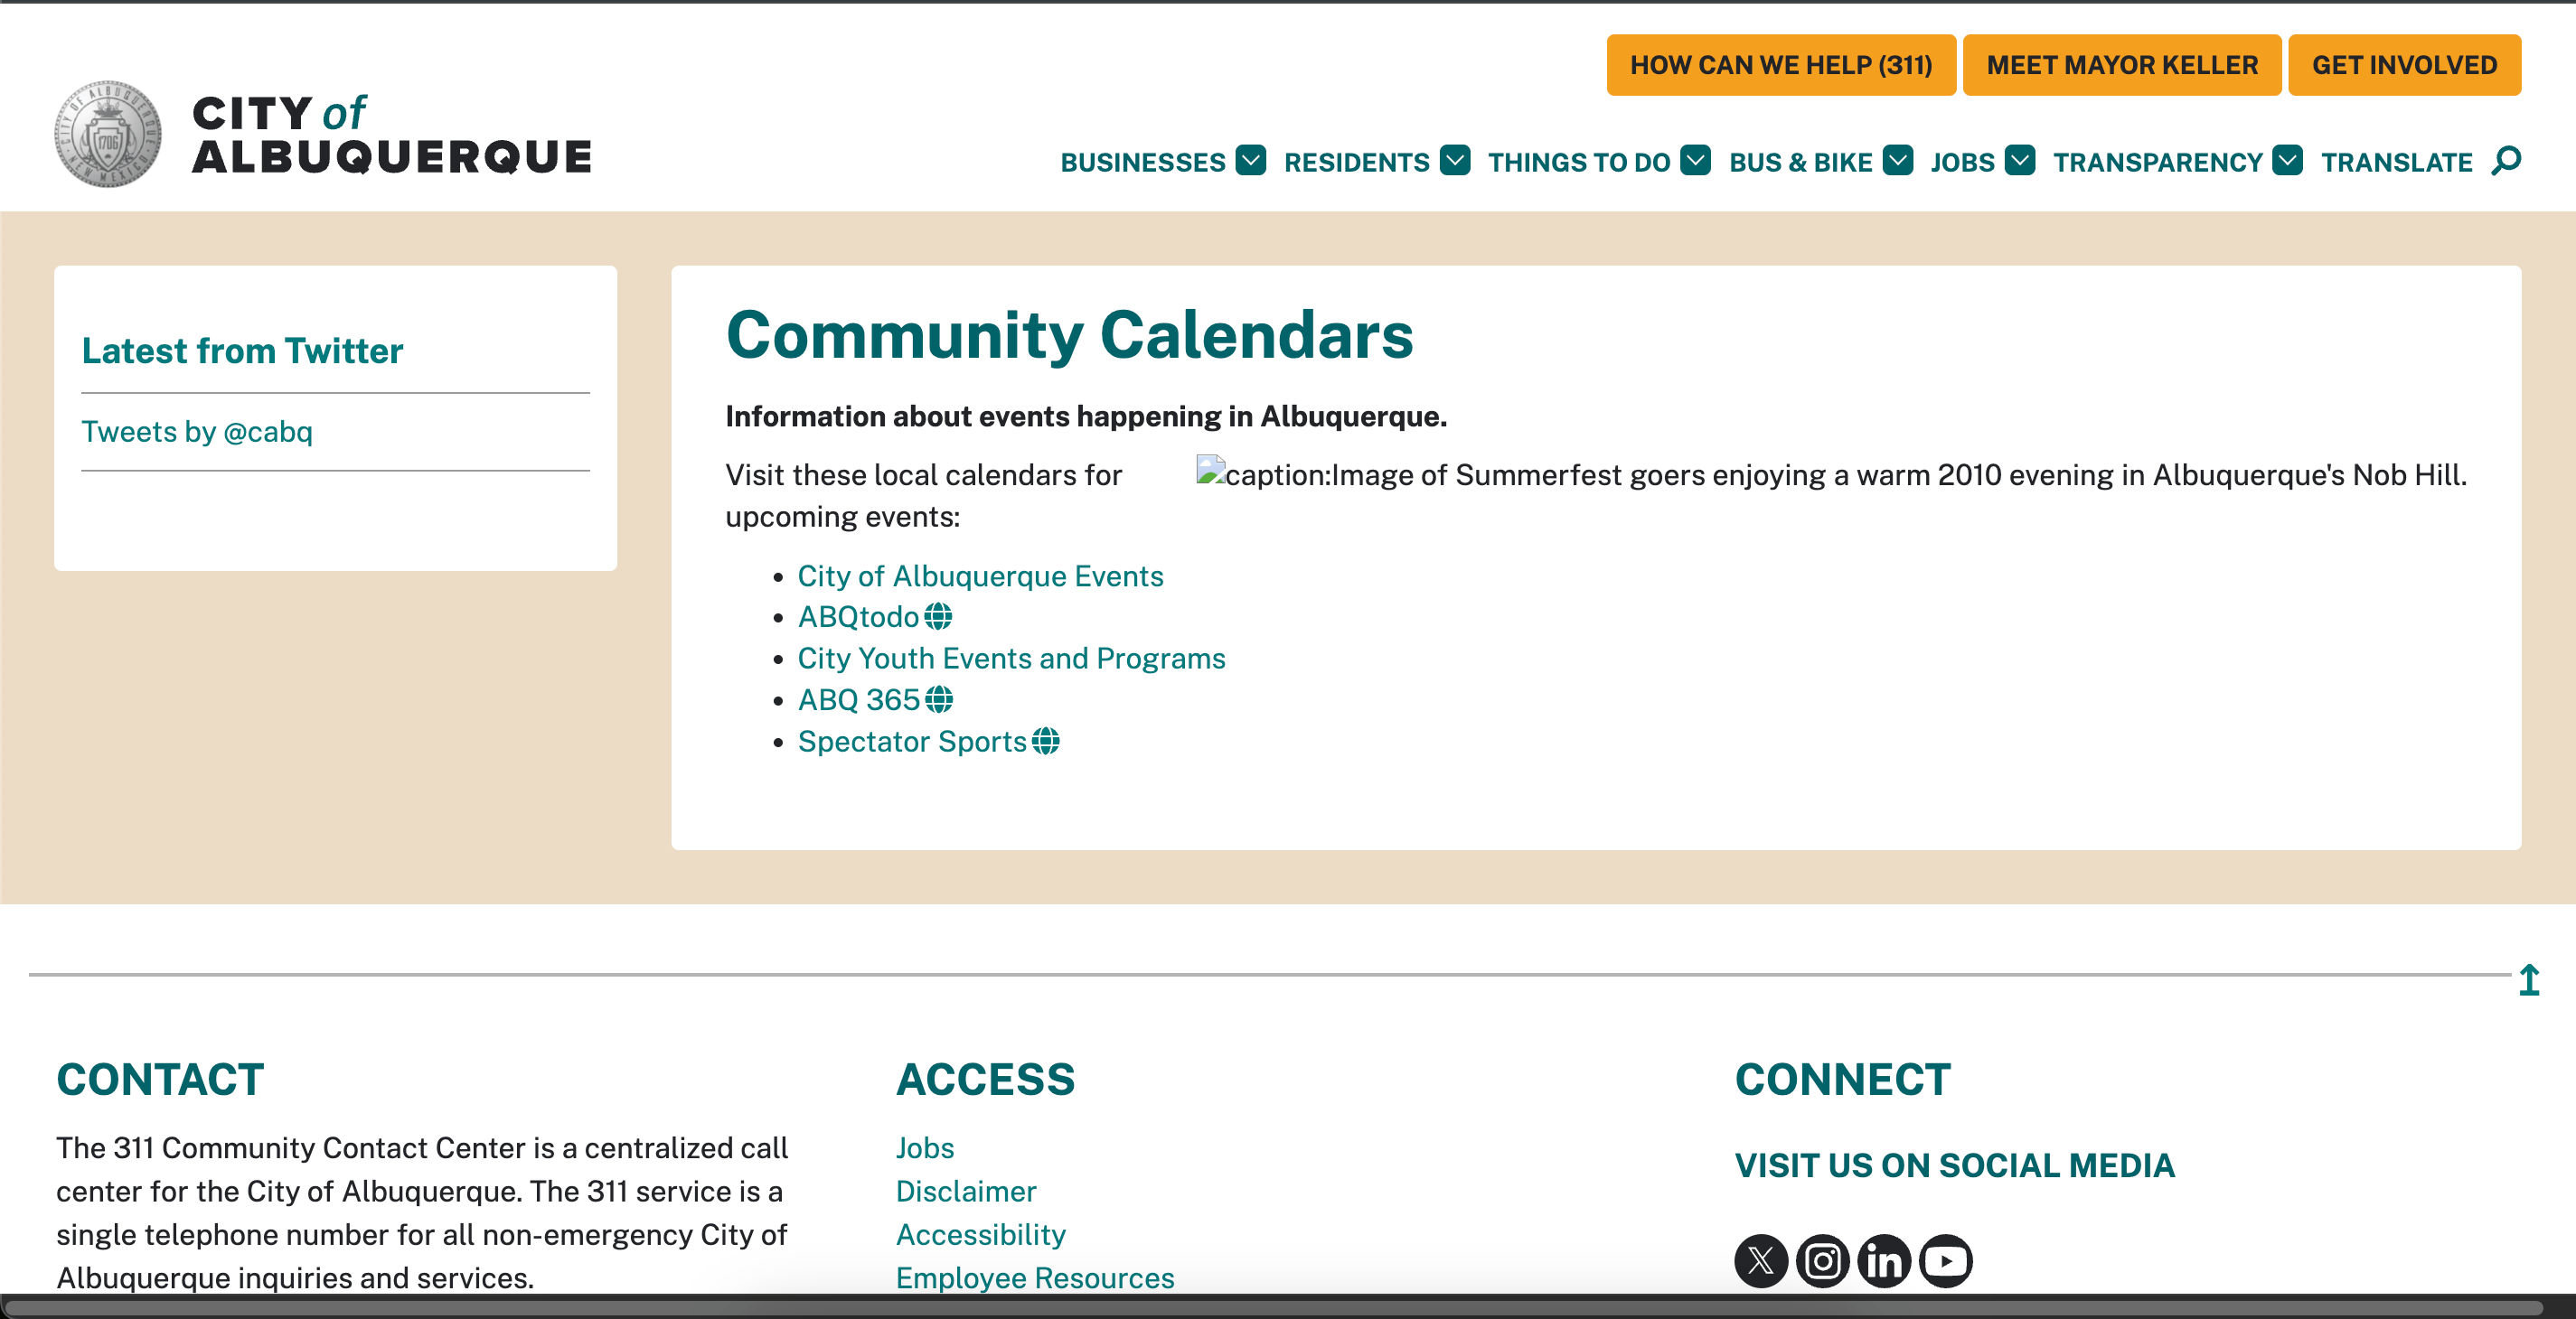
Task: Click the City of Albuquerque seal logo
Action: [x=108, y=134]
